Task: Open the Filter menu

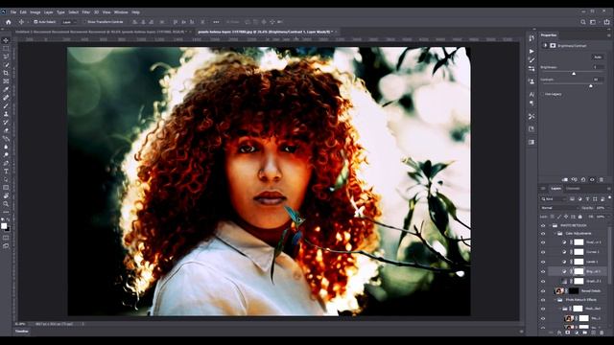Action: 85,12
